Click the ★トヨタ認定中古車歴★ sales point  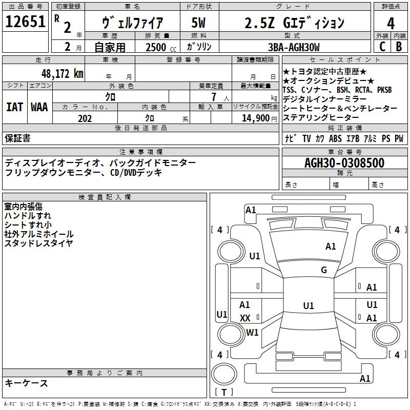click(325, 71)
